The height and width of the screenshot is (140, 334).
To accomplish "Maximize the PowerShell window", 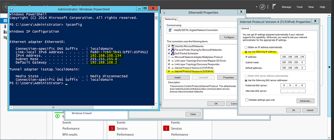I will (145, 8).
